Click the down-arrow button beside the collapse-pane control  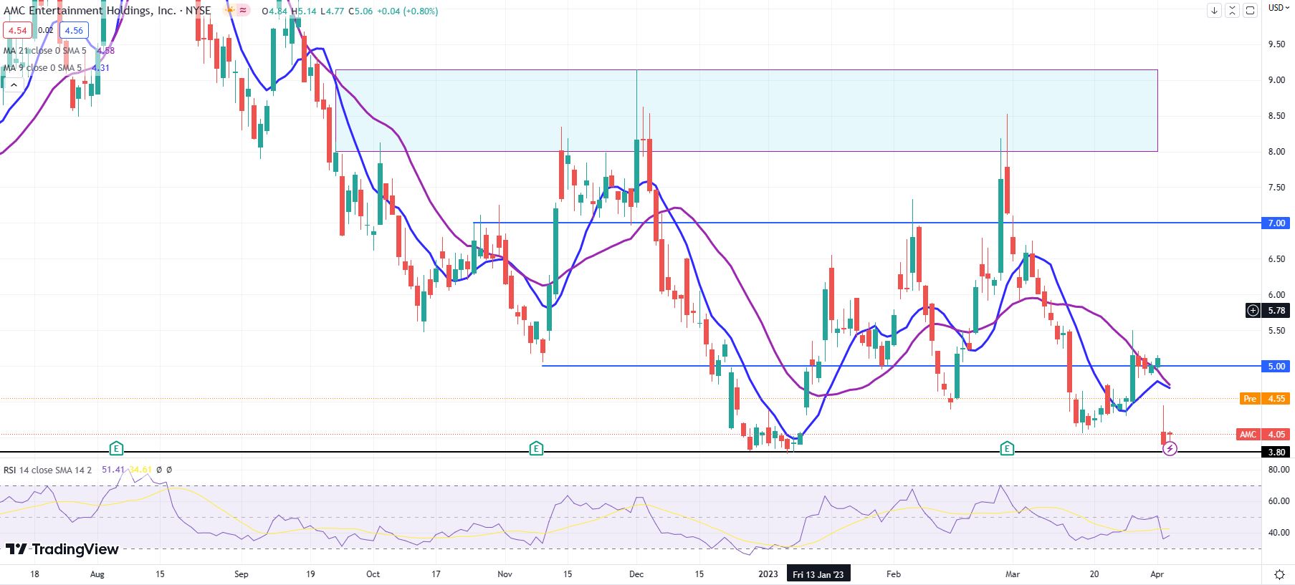[x=1214, y=11]
